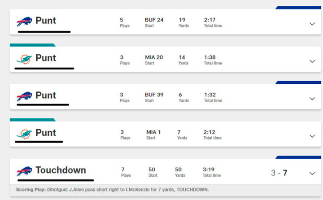Select the Punt heading on the BUF 39 drive

coord(46,96)
